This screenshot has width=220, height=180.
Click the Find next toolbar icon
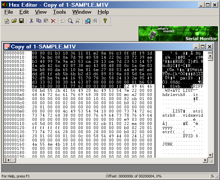pyautogui.click(x=78, y=21)
